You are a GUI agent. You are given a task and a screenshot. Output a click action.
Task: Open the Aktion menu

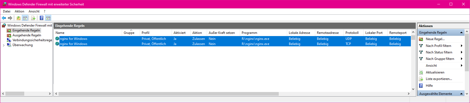(19, 11)
